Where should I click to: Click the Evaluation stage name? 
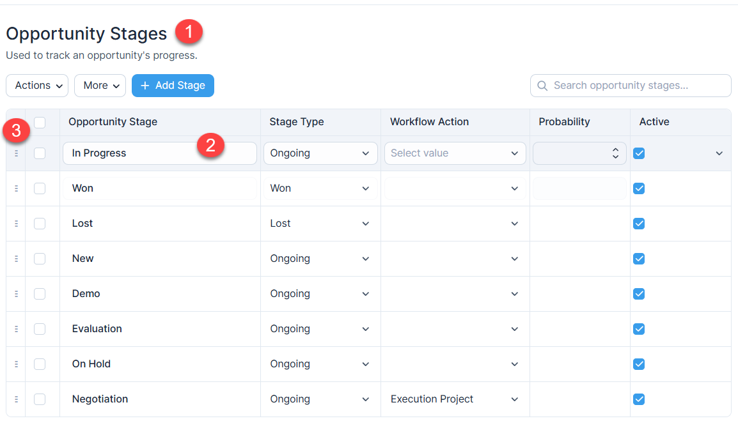pos(97,329)
